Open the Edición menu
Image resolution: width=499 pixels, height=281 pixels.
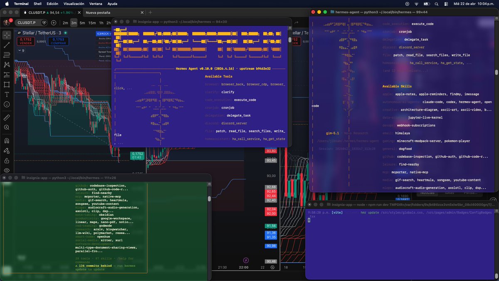point(52,3)
